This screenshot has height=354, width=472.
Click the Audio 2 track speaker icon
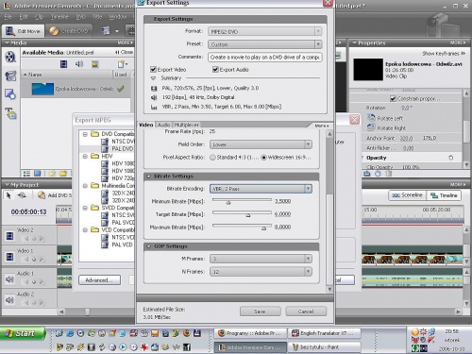9,300
